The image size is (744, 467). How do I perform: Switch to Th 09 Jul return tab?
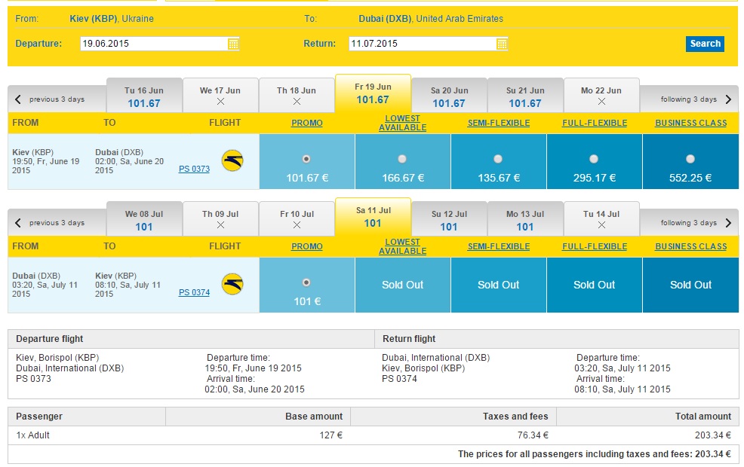point(220,220)
